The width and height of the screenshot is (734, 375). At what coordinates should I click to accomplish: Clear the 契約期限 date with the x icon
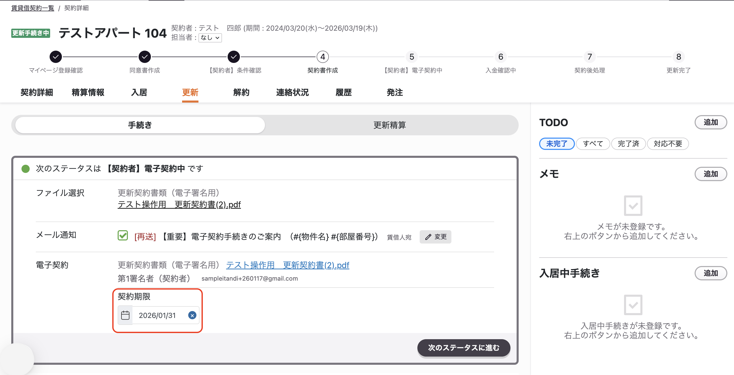(192, 315)
